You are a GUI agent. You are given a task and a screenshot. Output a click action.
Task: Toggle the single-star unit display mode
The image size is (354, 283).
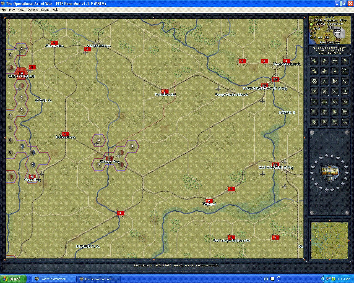[x=335, y=71]
